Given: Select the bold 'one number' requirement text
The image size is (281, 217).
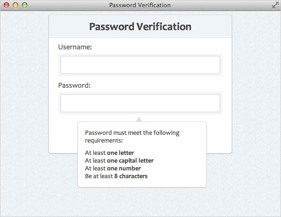Looking at the screenshot, I should 124,169.
